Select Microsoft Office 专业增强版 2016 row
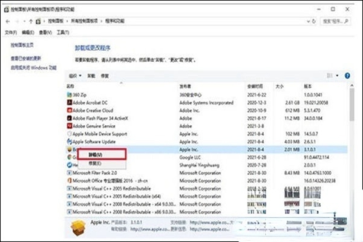 pos(206,180)
